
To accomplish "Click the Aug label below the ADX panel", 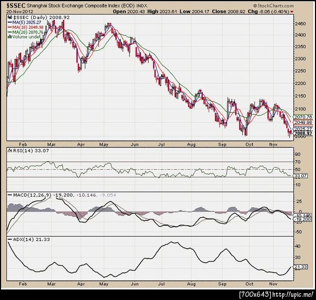I will point(191,284).
